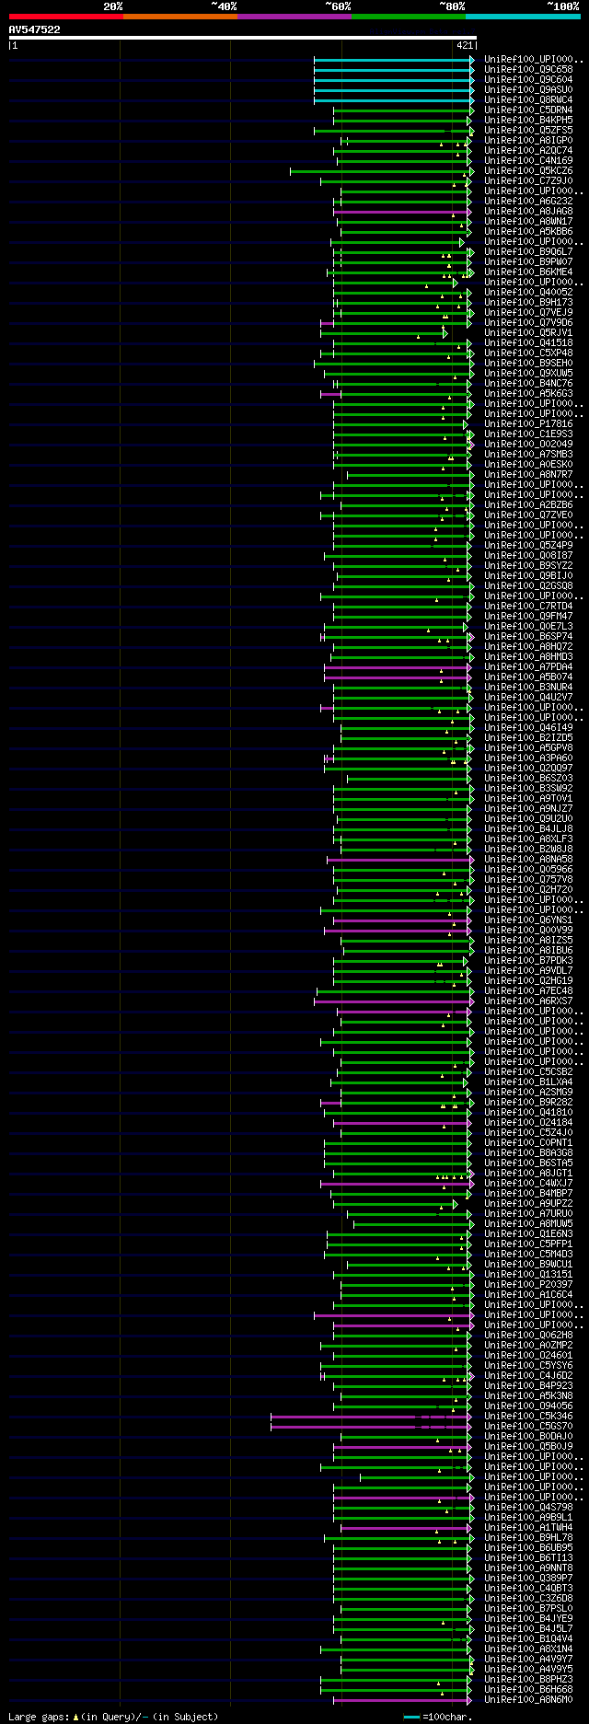589x1724 pixels.
Task: Open hit UniRef100_Q9C658
Action: [528, 69]
